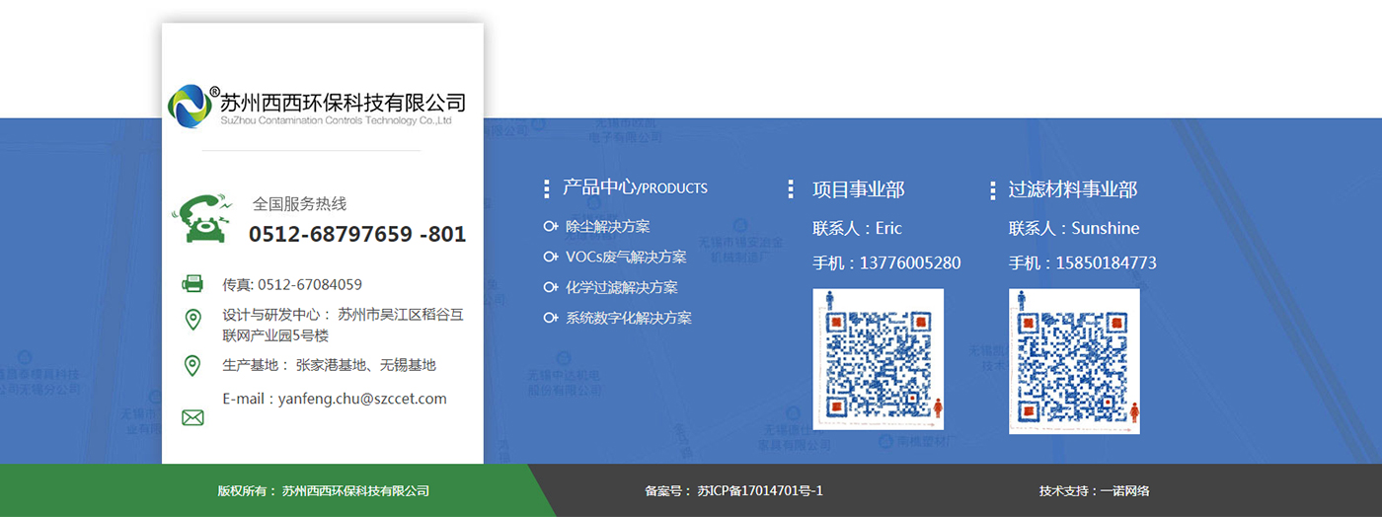
Task: Click the location pin beside 设计与研发中心
Action: click(193, 320)
